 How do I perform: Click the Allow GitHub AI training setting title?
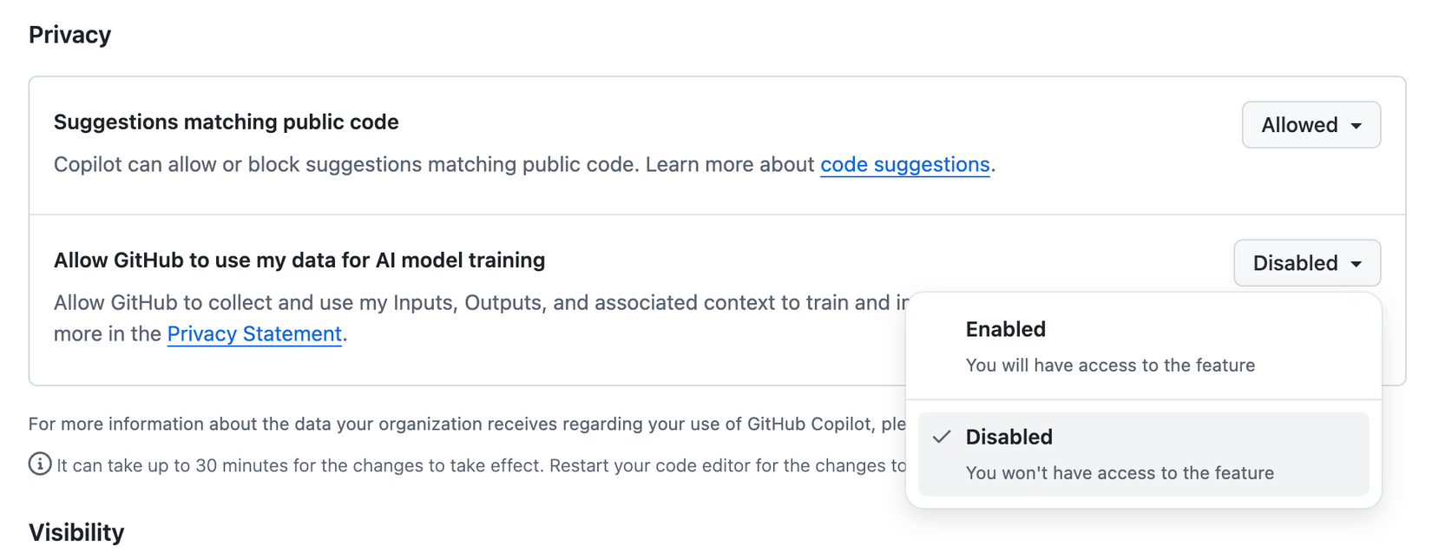click(x=300, y=260)
